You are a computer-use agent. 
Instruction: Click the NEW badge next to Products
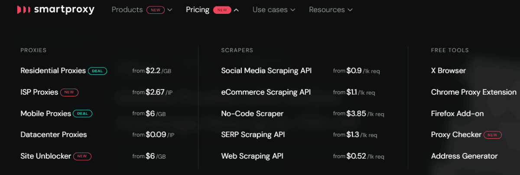pos(156,10)
